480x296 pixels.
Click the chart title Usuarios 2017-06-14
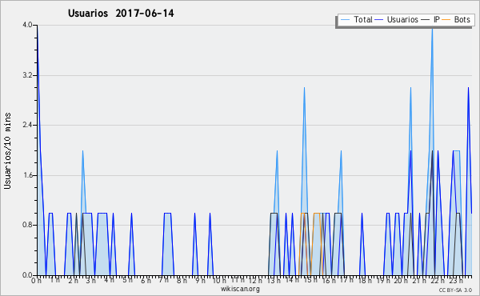tap(121, 14)
